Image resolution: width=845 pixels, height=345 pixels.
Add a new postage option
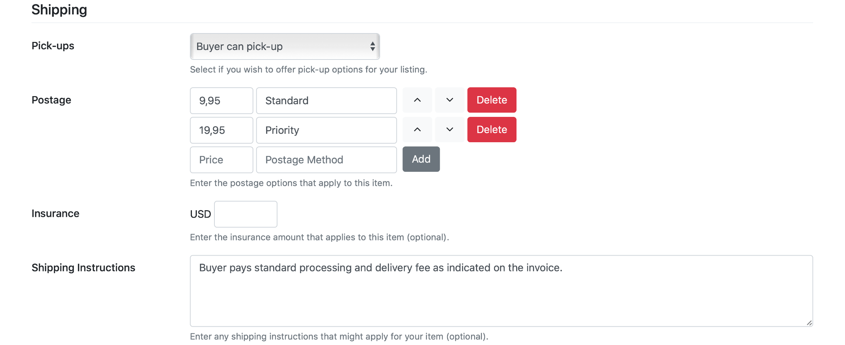pos(421,159)
